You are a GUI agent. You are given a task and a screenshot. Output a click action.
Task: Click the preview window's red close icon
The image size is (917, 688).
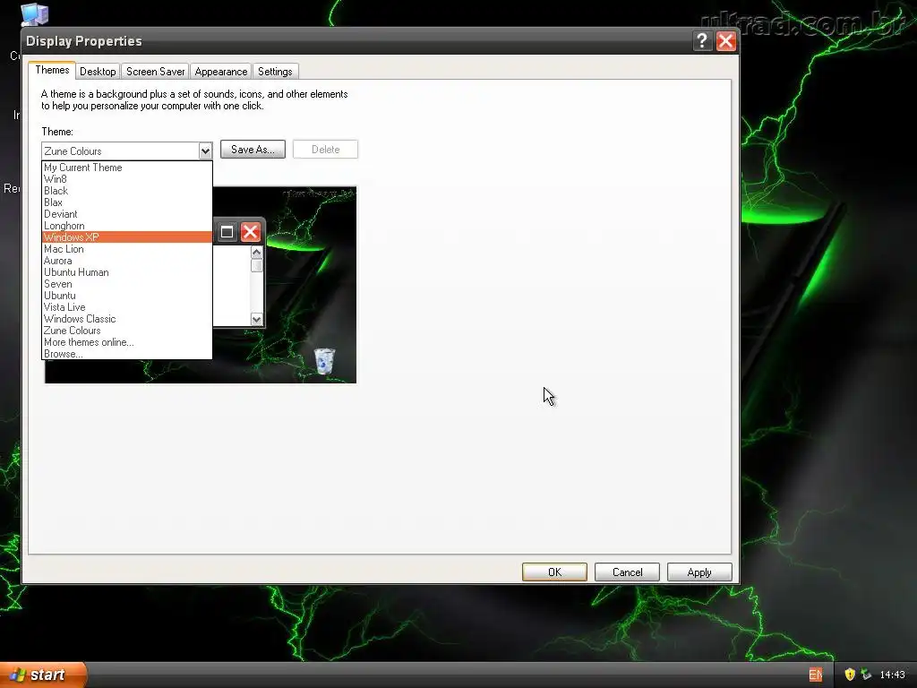251,232
